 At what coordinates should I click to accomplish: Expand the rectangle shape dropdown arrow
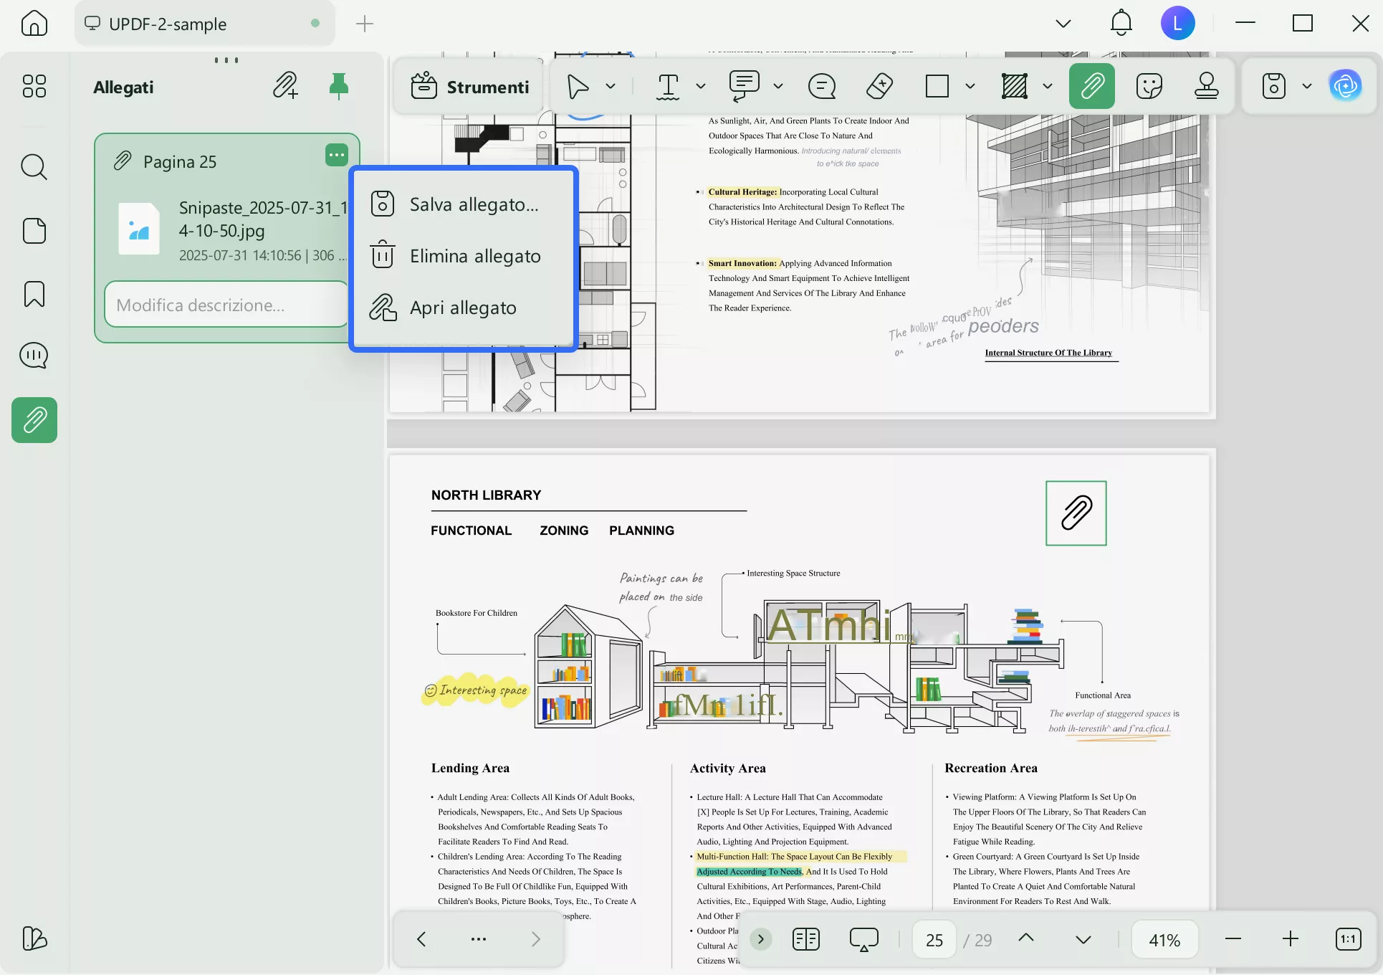point(970,86)
